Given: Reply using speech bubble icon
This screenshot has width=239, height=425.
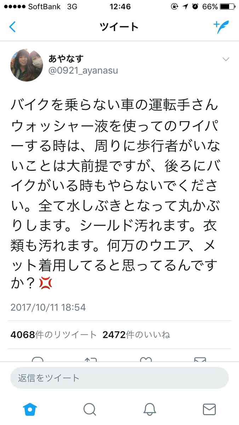Looking at the screenshot, I should (38, 359).
